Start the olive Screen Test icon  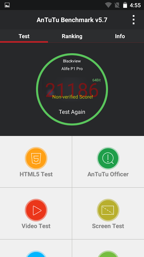click(x=108, y=210)
